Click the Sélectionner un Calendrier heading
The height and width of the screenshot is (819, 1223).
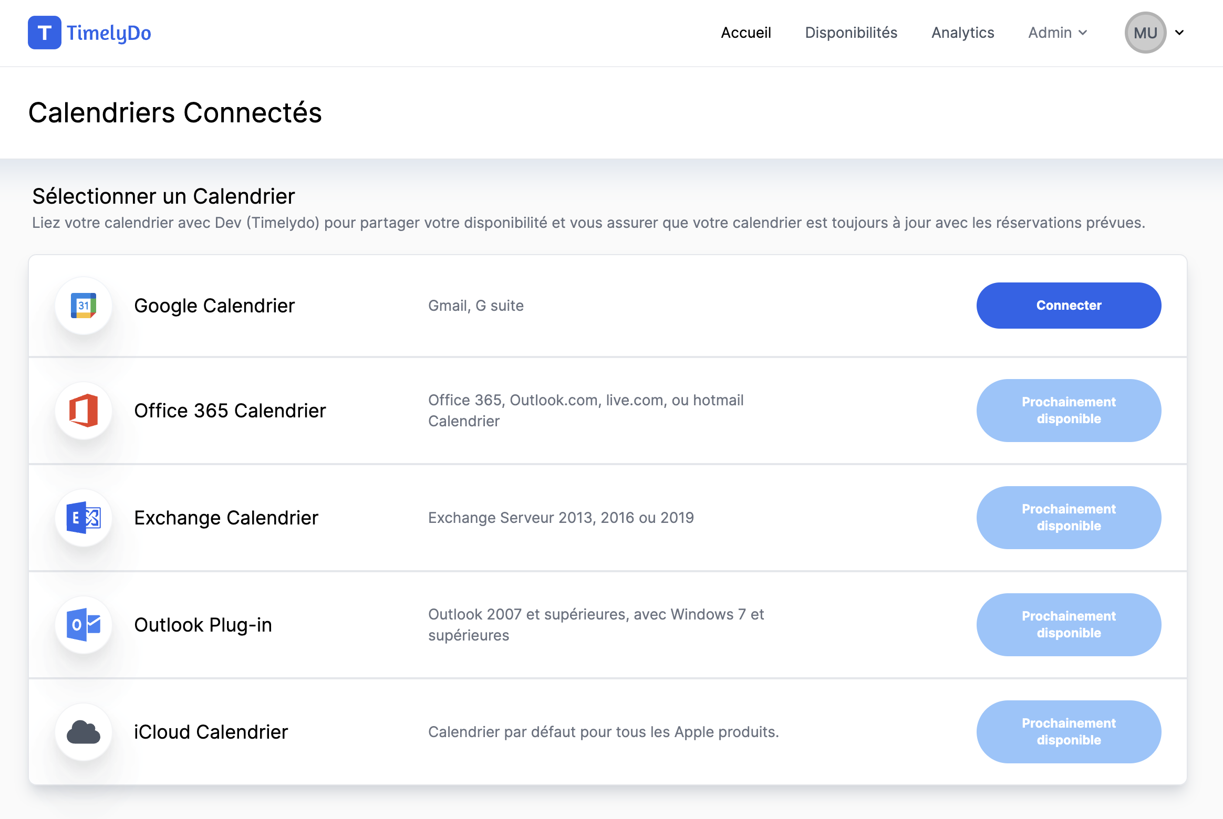(163, 196)
